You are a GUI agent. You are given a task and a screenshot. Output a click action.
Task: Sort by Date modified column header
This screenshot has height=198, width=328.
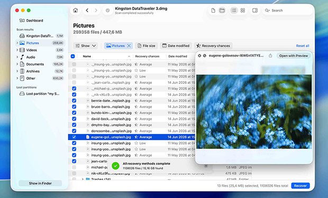tap(177, 56)
